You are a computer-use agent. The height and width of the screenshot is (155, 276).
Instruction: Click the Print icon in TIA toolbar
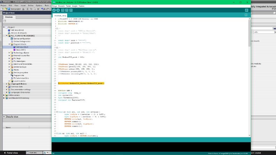tap(23, 9)
